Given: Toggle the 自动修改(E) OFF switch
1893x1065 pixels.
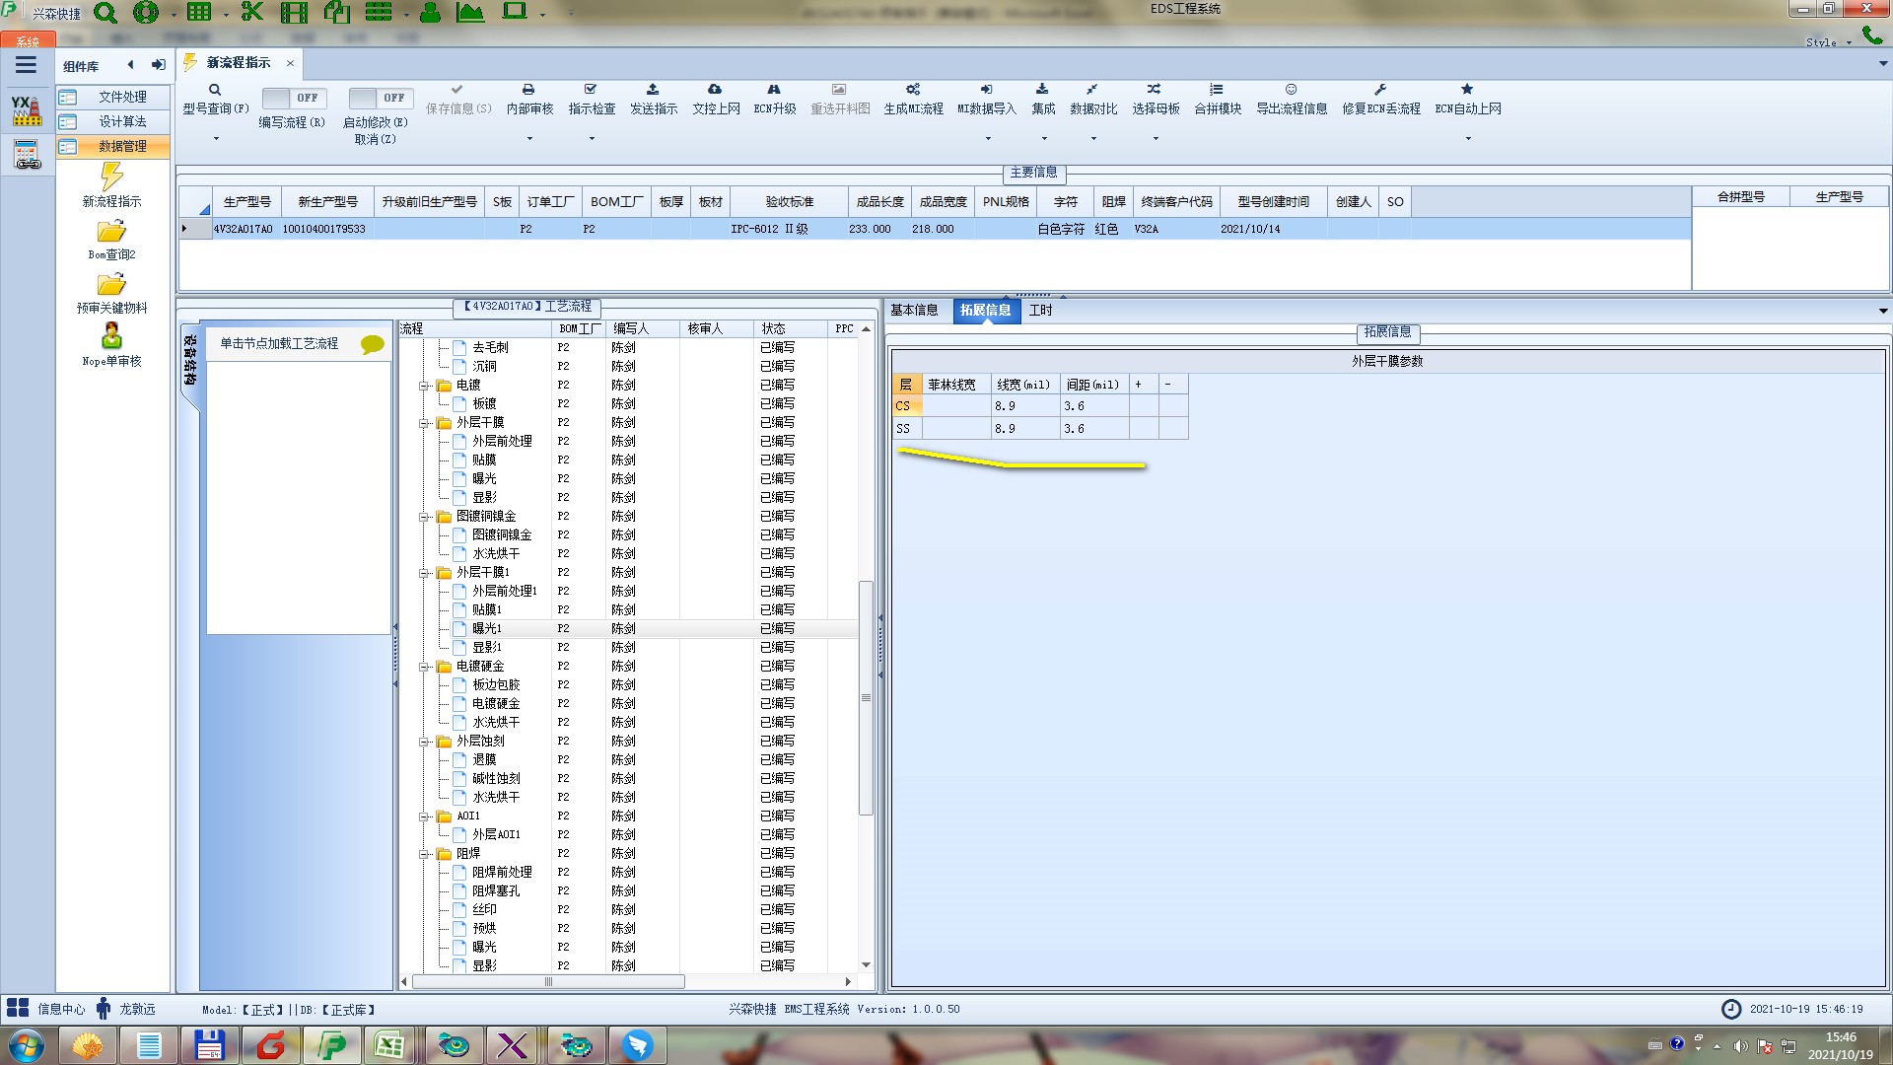Looking at the screenshot, I should tap(380, 98).
